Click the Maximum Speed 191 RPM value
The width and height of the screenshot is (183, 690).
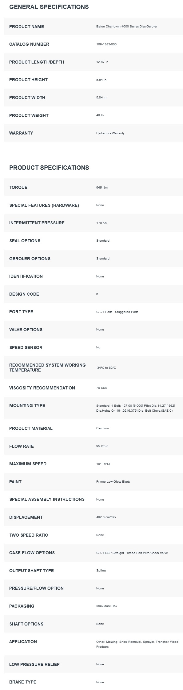click(103, 464)
